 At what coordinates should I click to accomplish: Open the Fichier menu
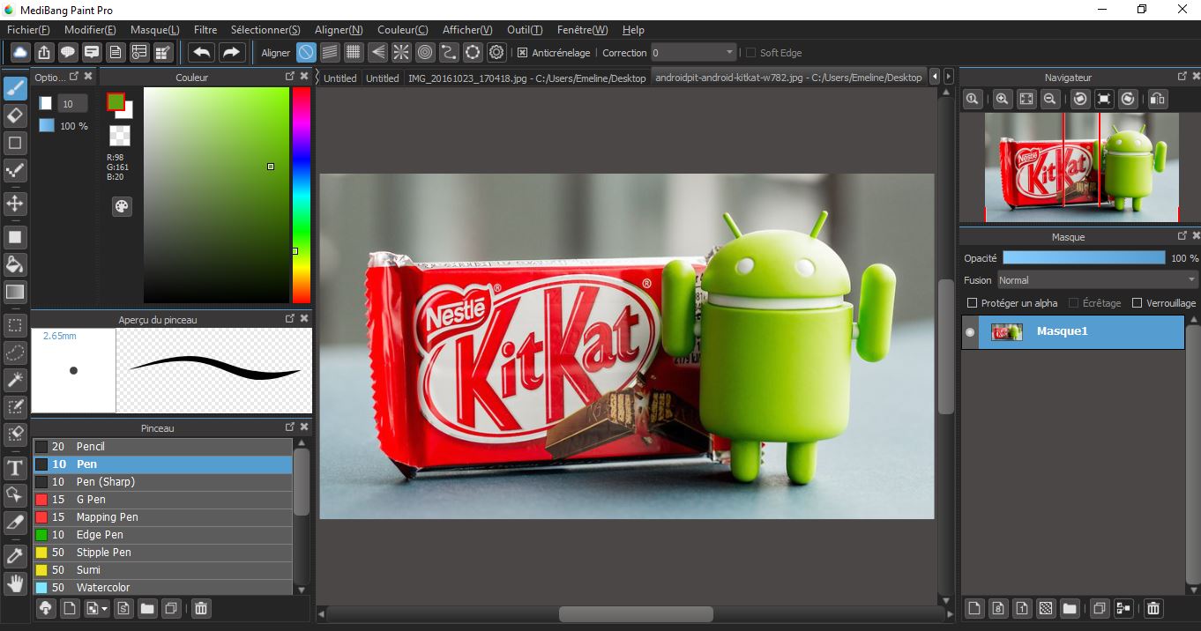coord(28,30)
